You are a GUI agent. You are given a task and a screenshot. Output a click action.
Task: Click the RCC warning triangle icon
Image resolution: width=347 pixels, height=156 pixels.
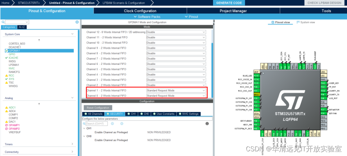click(6, 76)
